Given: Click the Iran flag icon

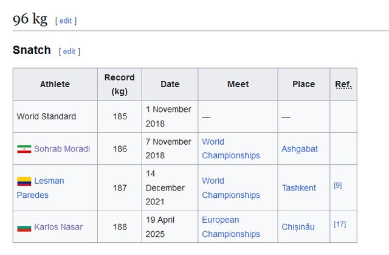Looking at the screenshot, I should pos(24,149).
